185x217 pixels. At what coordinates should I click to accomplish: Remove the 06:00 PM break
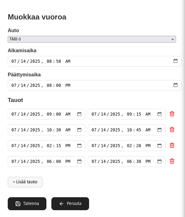click(x=172, y=161)
